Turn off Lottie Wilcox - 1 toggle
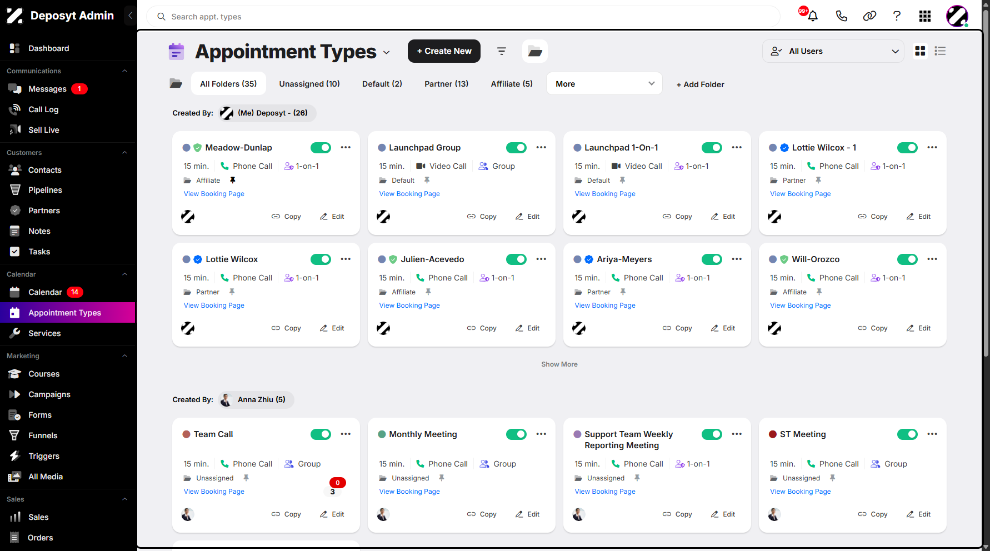Viewport: 990px width, 551px height. click(x=907, y=148)
